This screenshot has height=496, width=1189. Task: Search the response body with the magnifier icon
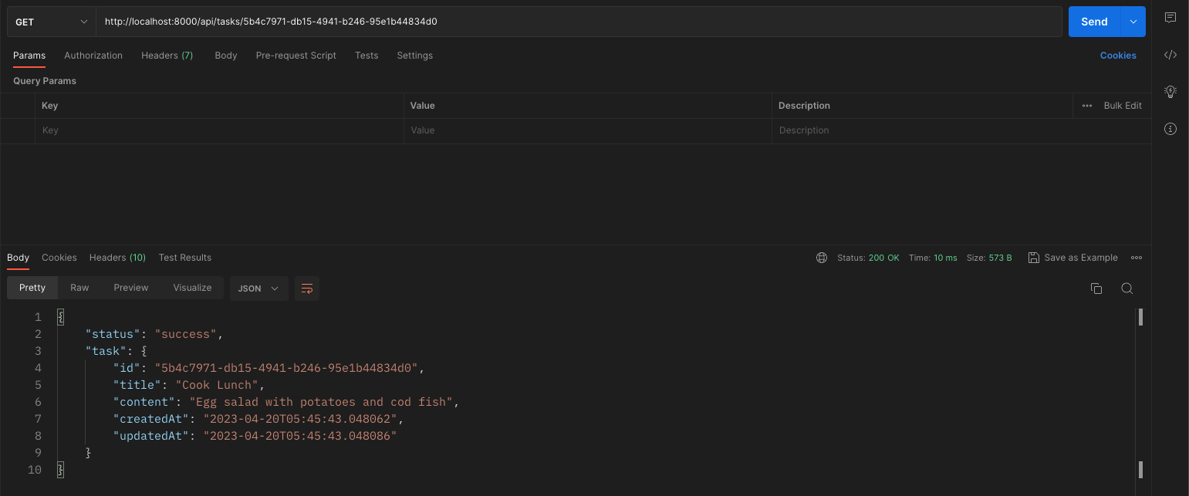tap(1127, 288)
